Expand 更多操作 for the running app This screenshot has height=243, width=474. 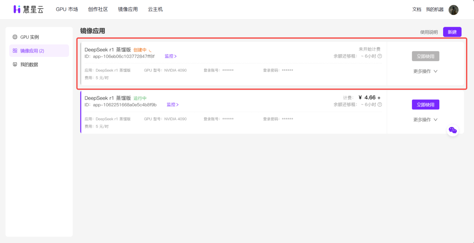point(425,120)
